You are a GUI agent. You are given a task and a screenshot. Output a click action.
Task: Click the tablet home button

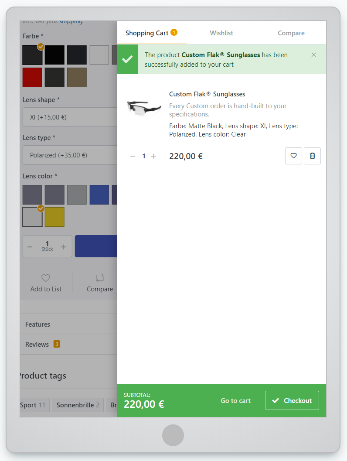click(x=173, y=435)
